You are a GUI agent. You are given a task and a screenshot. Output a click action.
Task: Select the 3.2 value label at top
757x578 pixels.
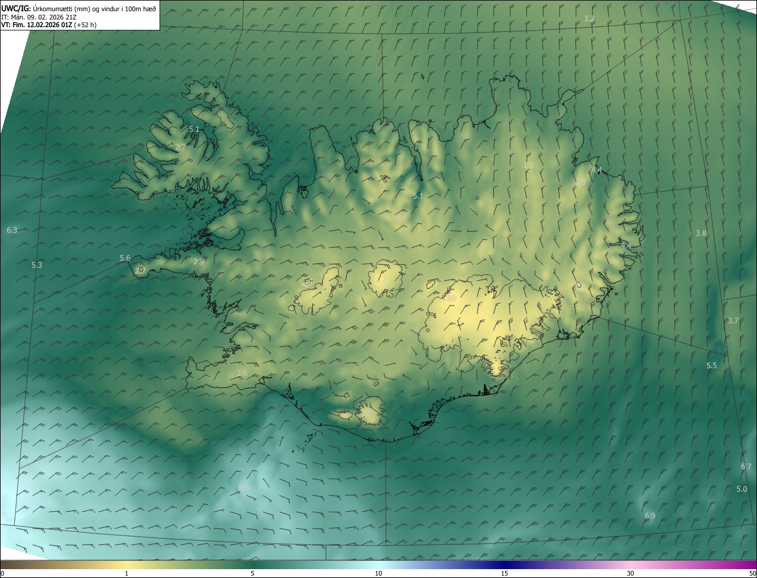(x=589, y=19)
